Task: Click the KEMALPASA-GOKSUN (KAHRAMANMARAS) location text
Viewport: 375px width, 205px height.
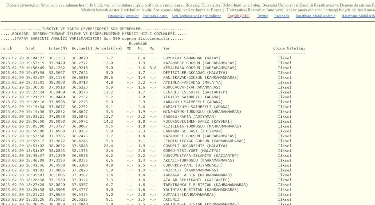Action: click(x=200, y=68)
